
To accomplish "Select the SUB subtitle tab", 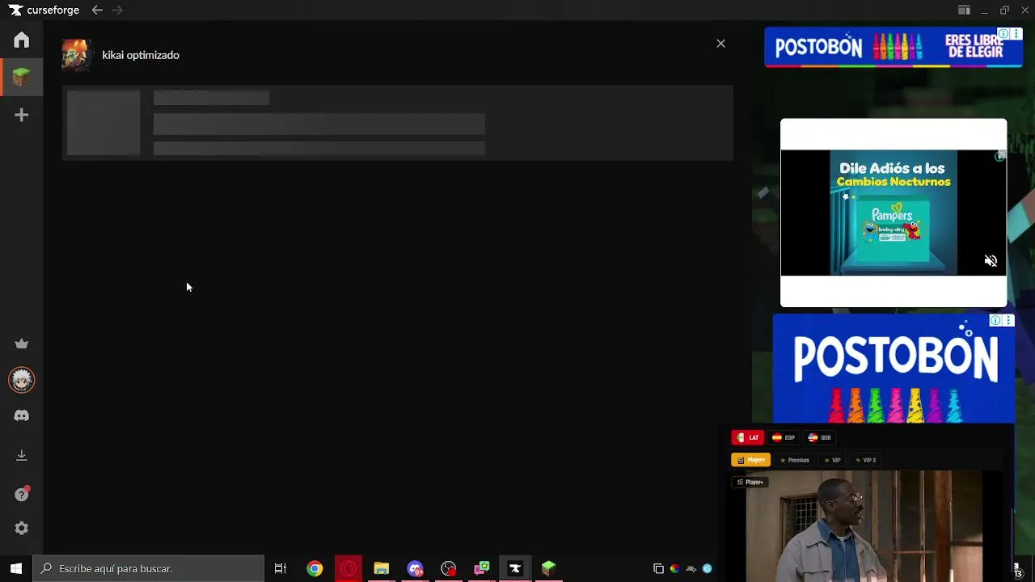I will (820, 437).
